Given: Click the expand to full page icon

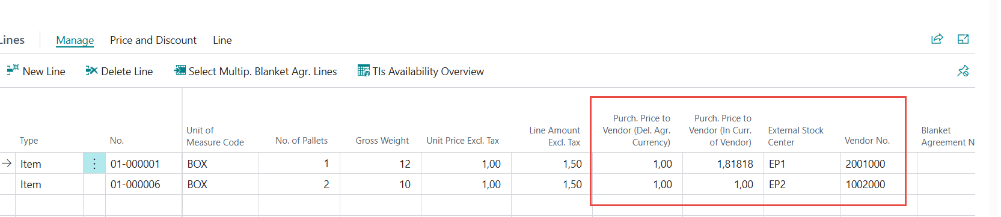Looking at the screenshot, I should point(963,39).
